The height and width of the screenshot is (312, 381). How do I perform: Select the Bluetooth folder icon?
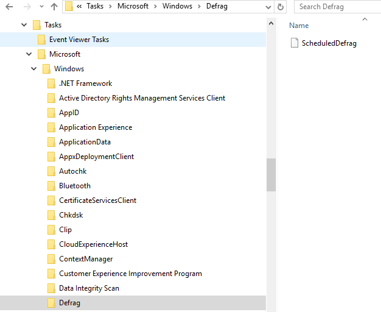tap(51, 186)
